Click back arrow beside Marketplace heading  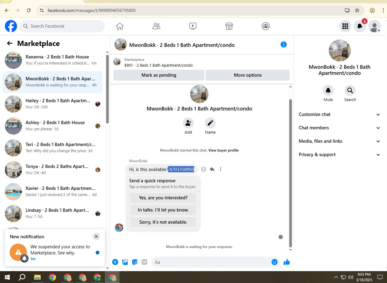10,43
